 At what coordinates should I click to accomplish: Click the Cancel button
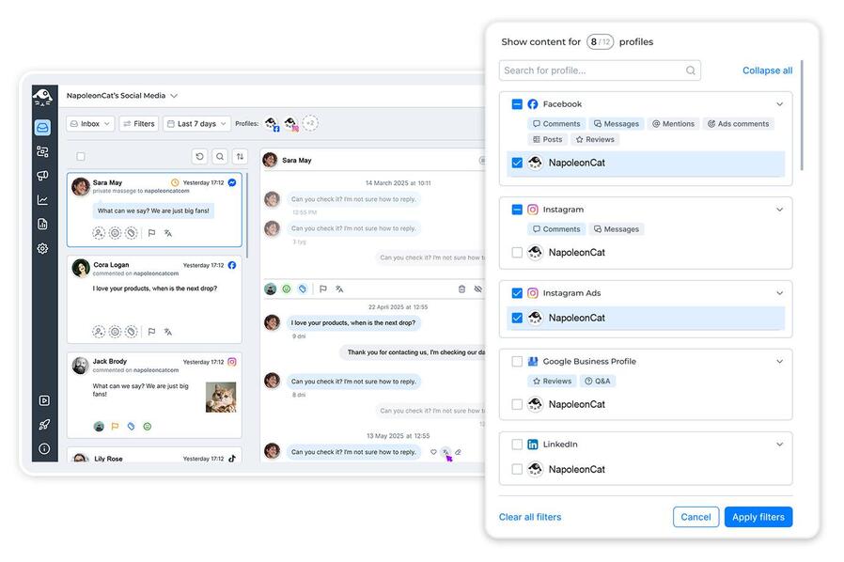pyautogui.click(x=696, y=517)
